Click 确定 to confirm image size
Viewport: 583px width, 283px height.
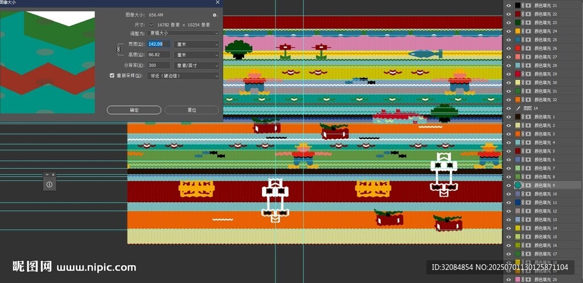tap(134, 110)
